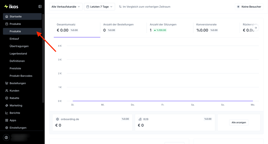
Task: Open Bestellungen cart icon
Action: 7,83
